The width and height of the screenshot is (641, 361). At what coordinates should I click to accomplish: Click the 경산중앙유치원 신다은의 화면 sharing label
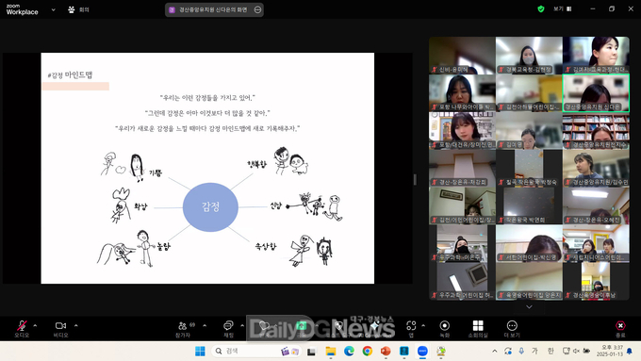(213, 9)
